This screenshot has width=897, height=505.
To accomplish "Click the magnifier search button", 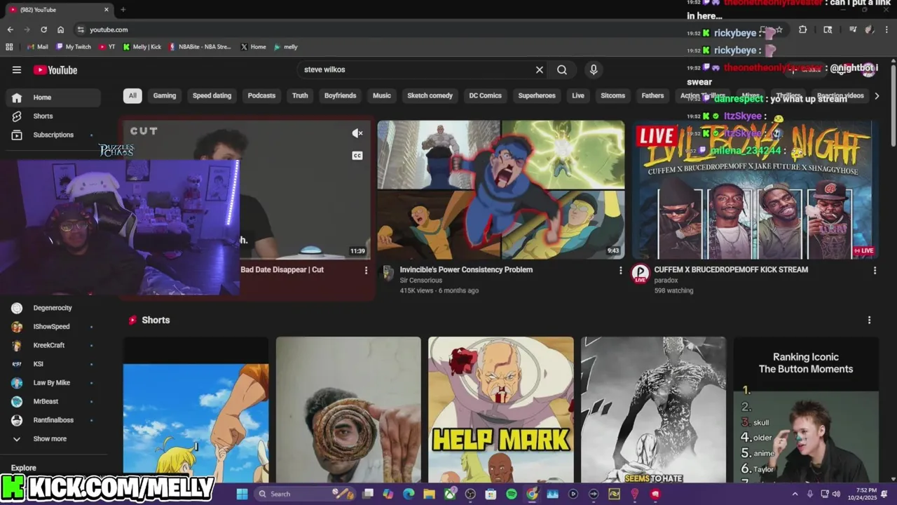I will tap(562, 69).
